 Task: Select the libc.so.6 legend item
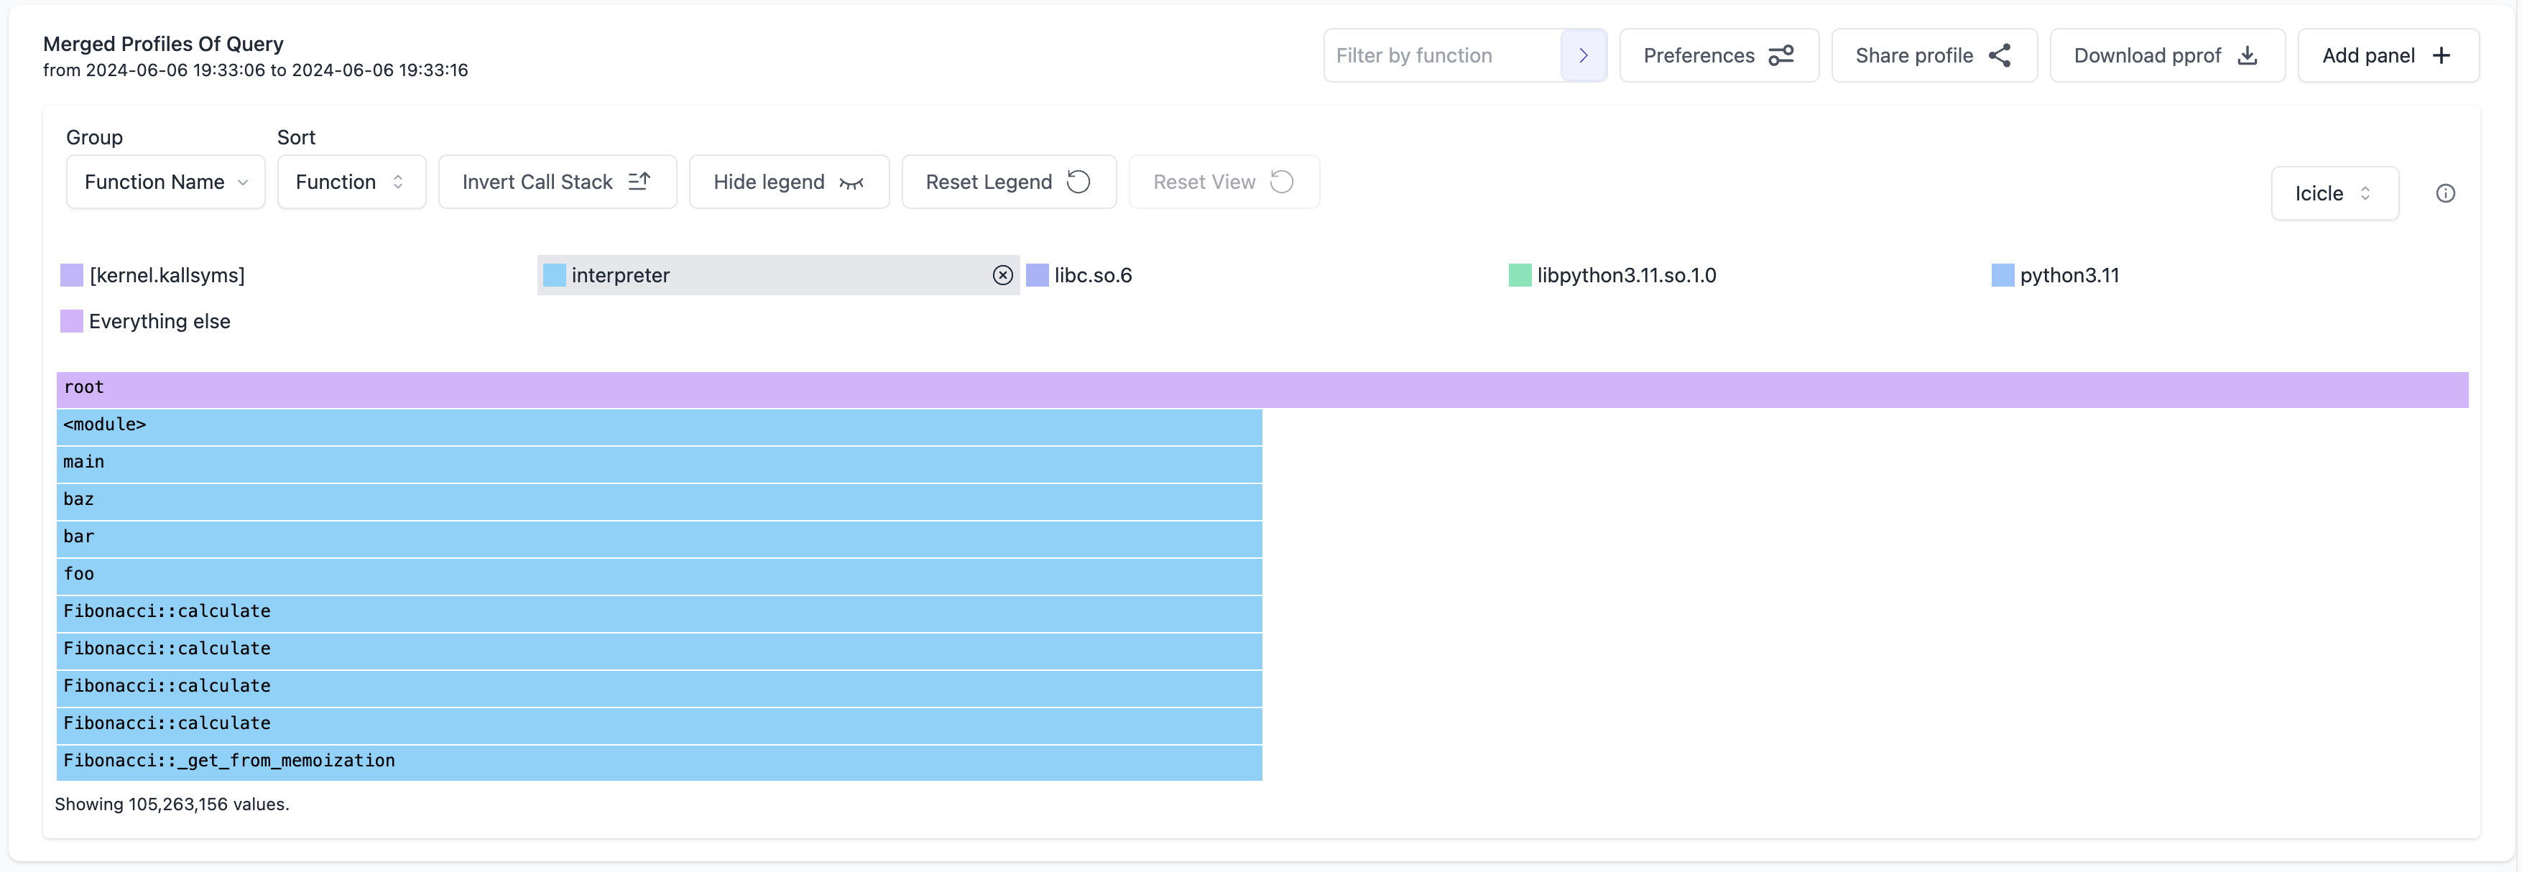pyautogui.click(x=1091, y=275)
